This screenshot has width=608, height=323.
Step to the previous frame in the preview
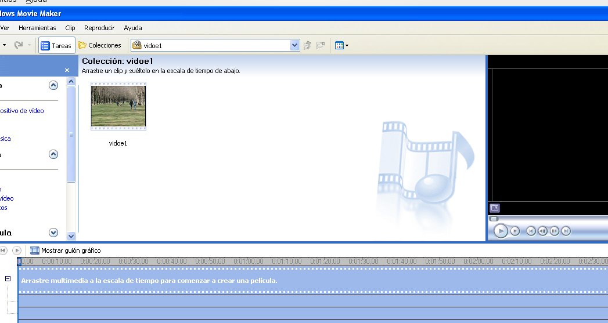(x=542, y=231)
